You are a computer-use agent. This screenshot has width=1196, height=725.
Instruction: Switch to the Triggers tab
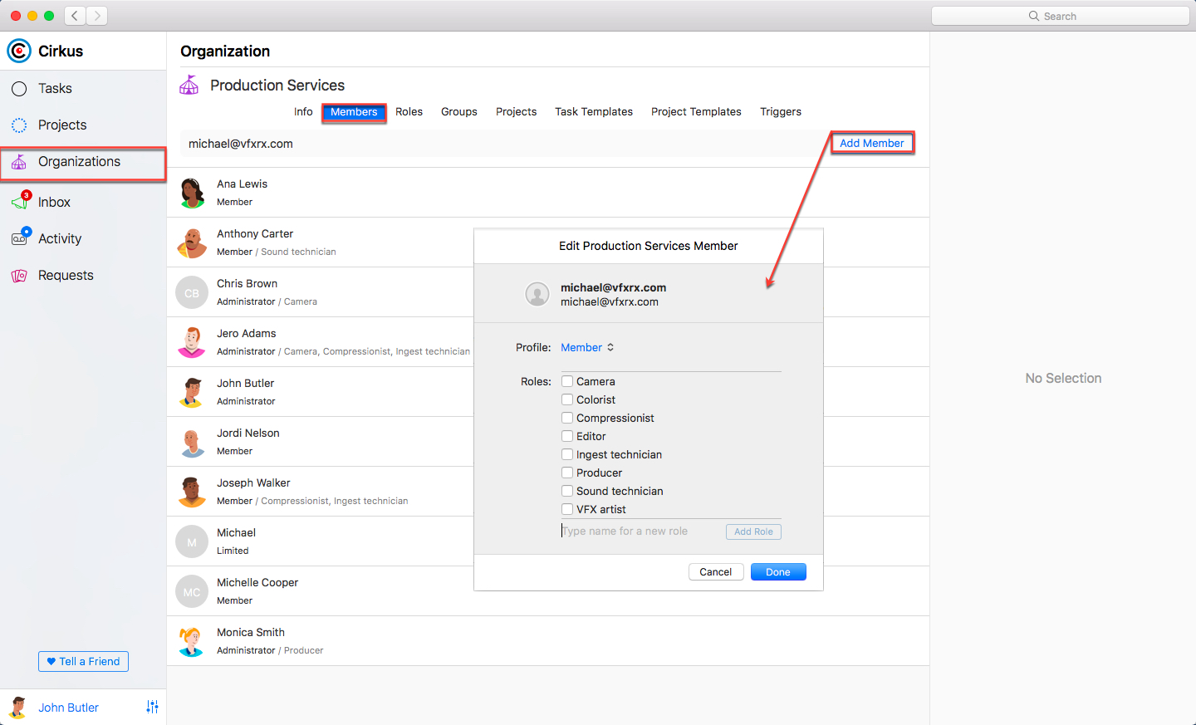point(781,111)
